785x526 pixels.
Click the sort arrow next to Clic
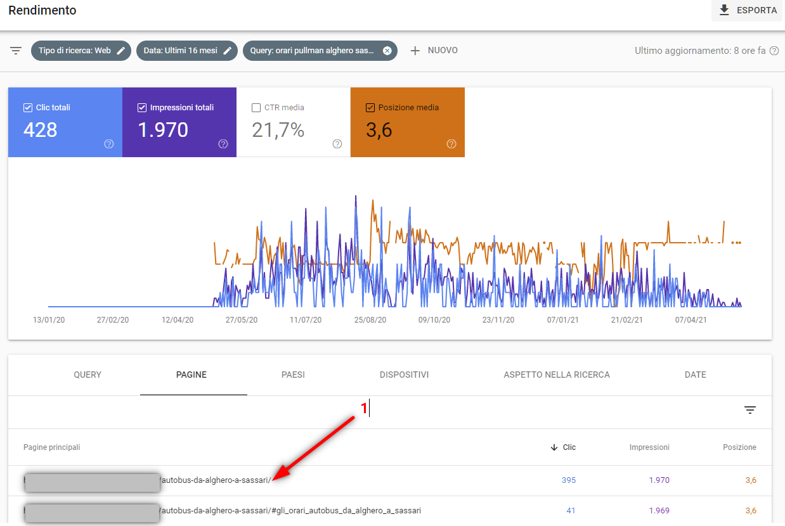(x=554, y=447)
